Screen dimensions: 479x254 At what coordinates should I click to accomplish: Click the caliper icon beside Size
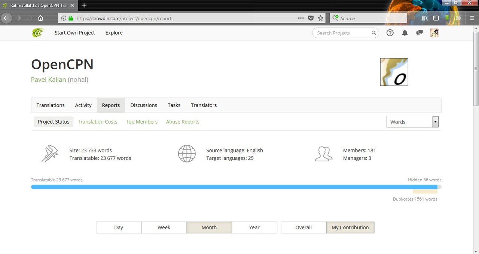pyautogui.click(x=50, y=154)
